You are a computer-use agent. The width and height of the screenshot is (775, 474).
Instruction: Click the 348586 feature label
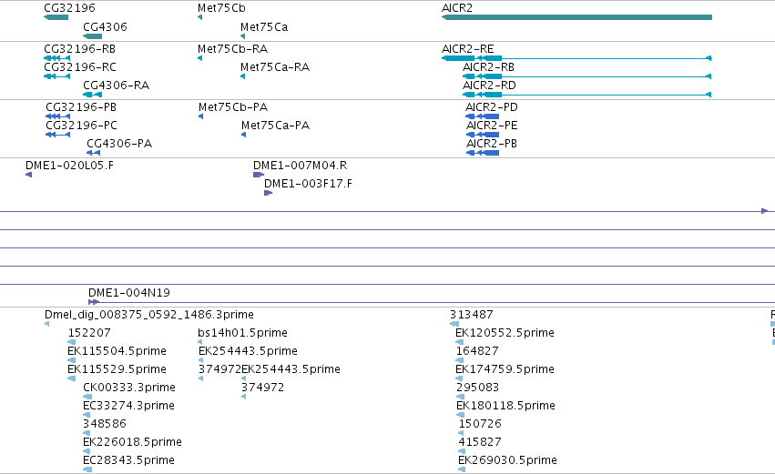105,424
